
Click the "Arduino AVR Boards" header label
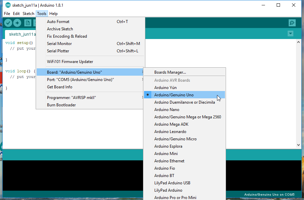click(172, 80)
